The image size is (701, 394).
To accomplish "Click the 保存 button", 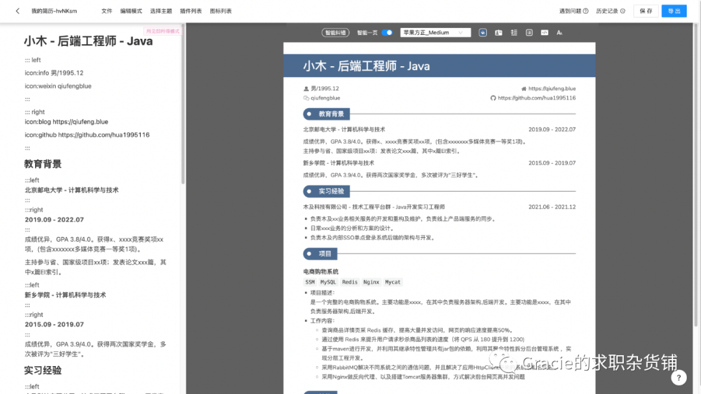I will tap(646, 10).
